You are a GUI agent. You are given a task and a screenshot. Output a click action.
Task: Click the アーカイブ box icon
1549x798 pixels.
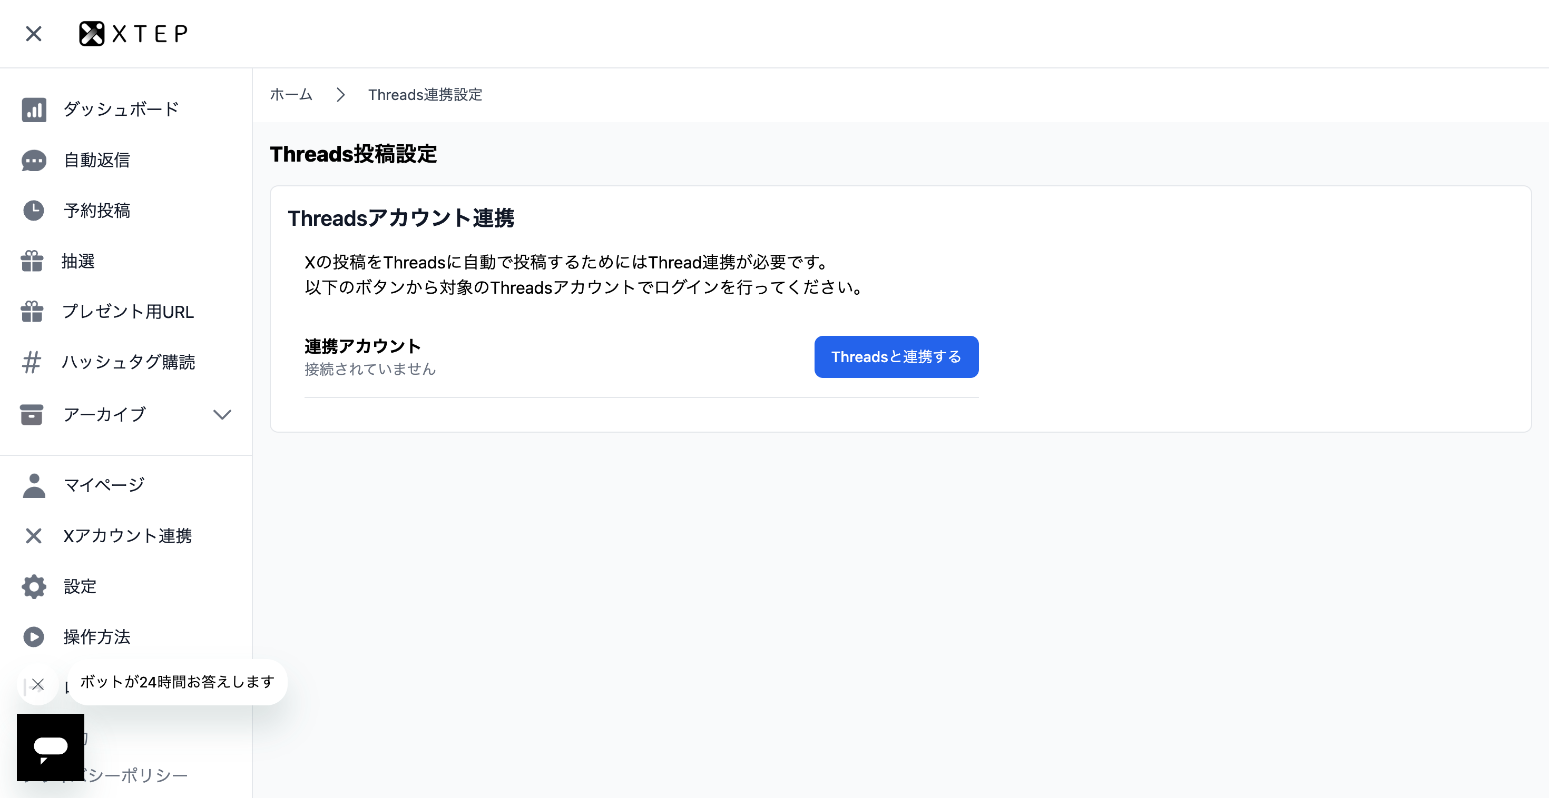click(32, 415)
